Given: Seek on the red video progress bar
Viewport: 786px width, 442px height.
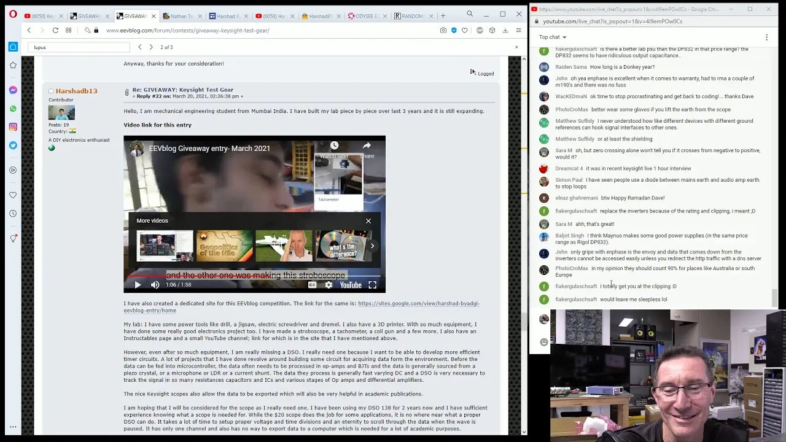Looking at the screenshot, I should tap(254, 276).
